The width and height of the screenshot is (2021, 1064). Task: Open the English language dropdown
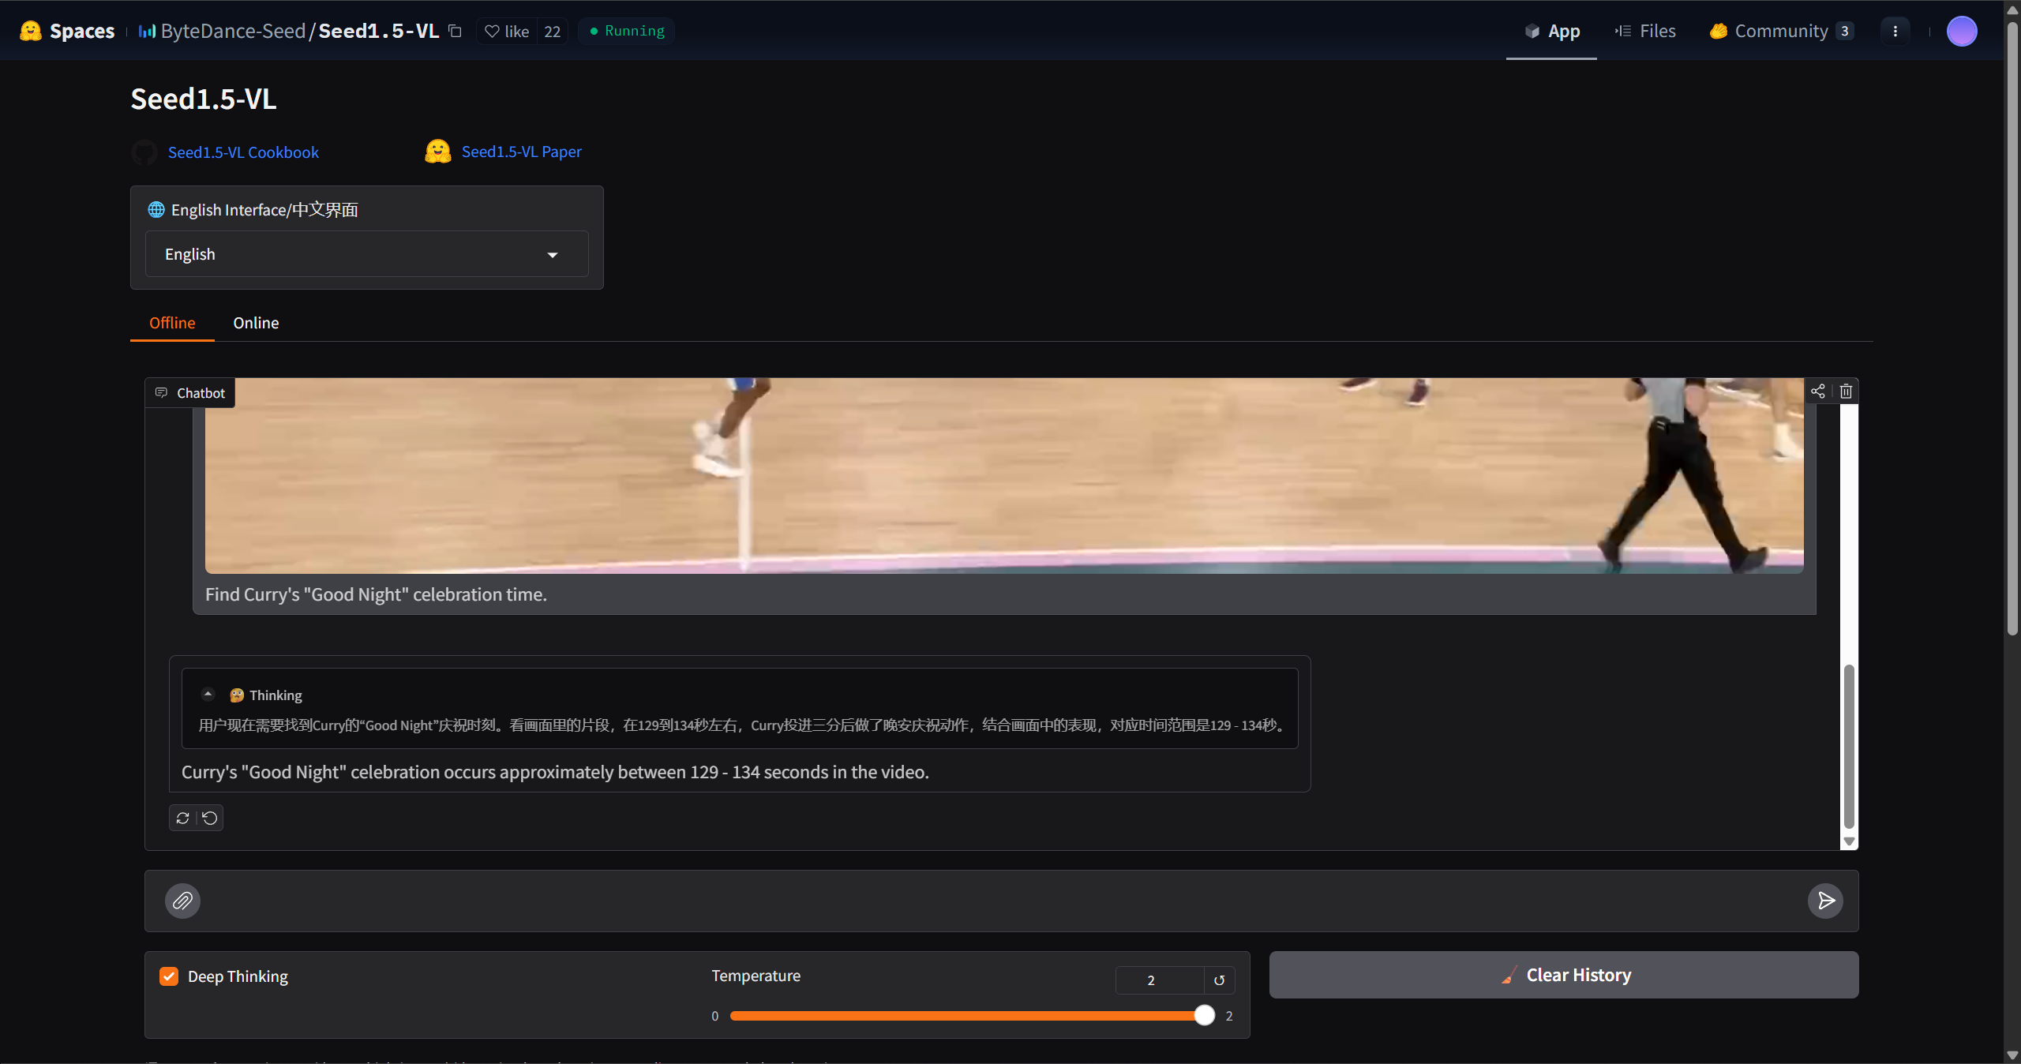(x=366, y=254)
